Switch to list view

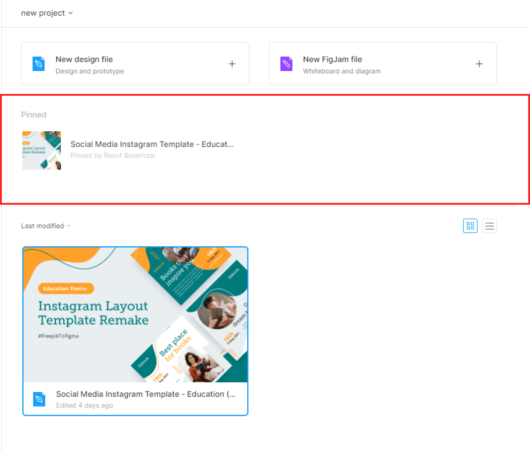click(489, 226)
